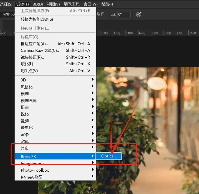The width and height of the screenshot is (199, 194).
Task: Click the angle icon beside 0° field
Action: 113,15
